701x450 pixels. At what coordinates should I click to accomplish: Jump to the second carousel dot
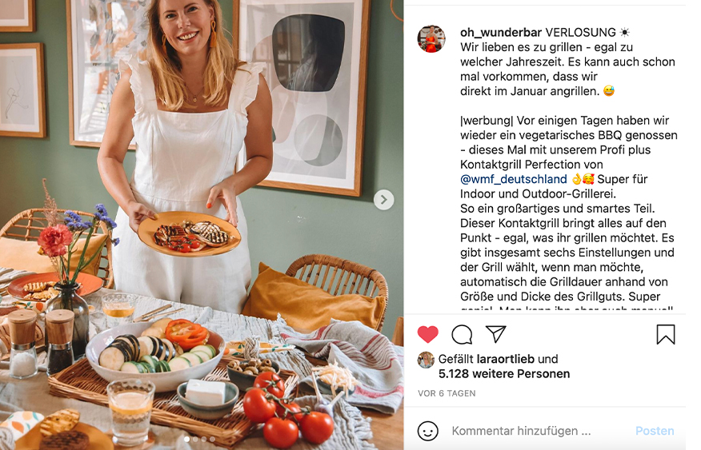pos(195,440)
